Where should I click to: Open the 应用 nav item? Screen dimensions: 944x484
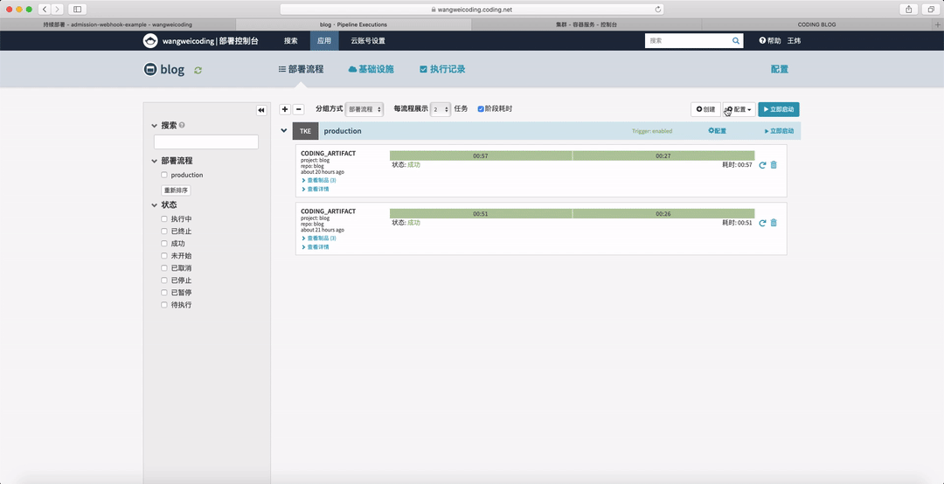tap(324, 41)
